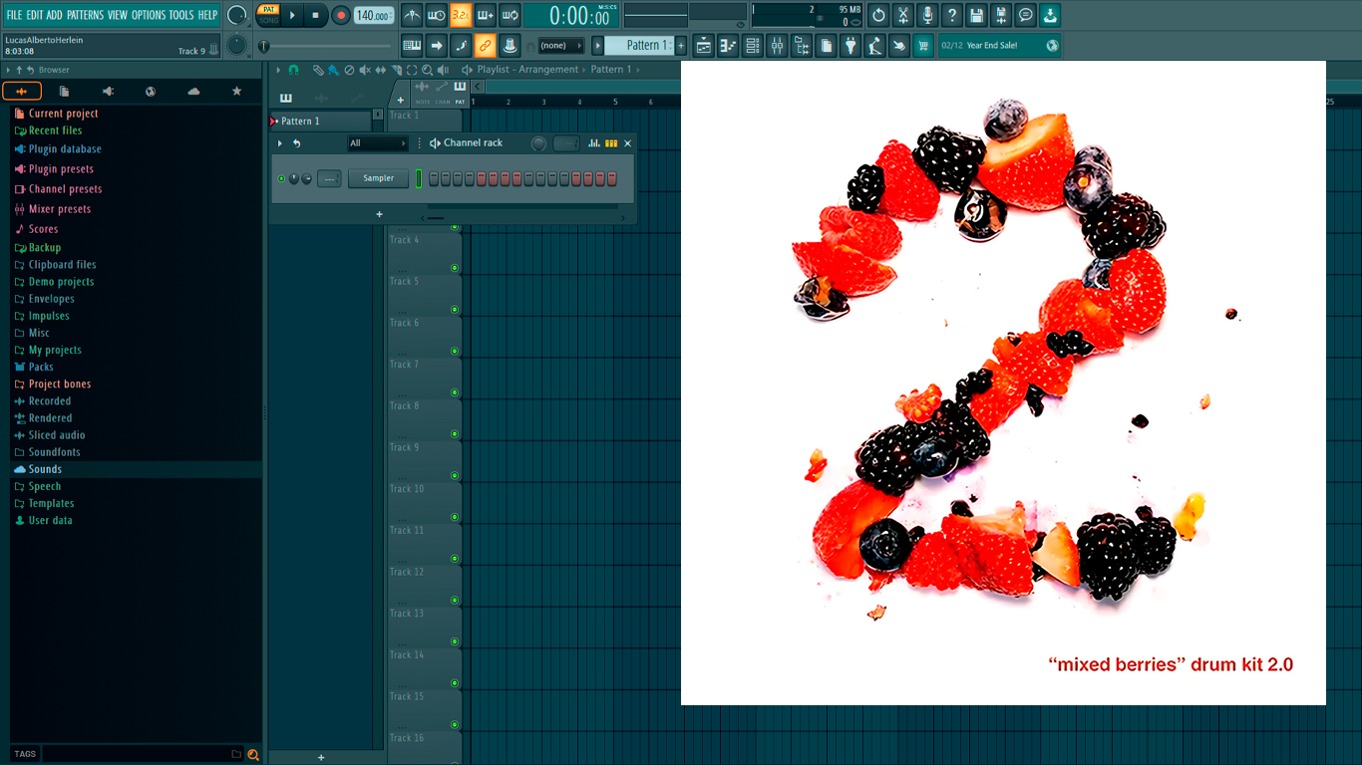
Task: Toggle the Sampler channel green mute LED
Action: tap(281, 178)
